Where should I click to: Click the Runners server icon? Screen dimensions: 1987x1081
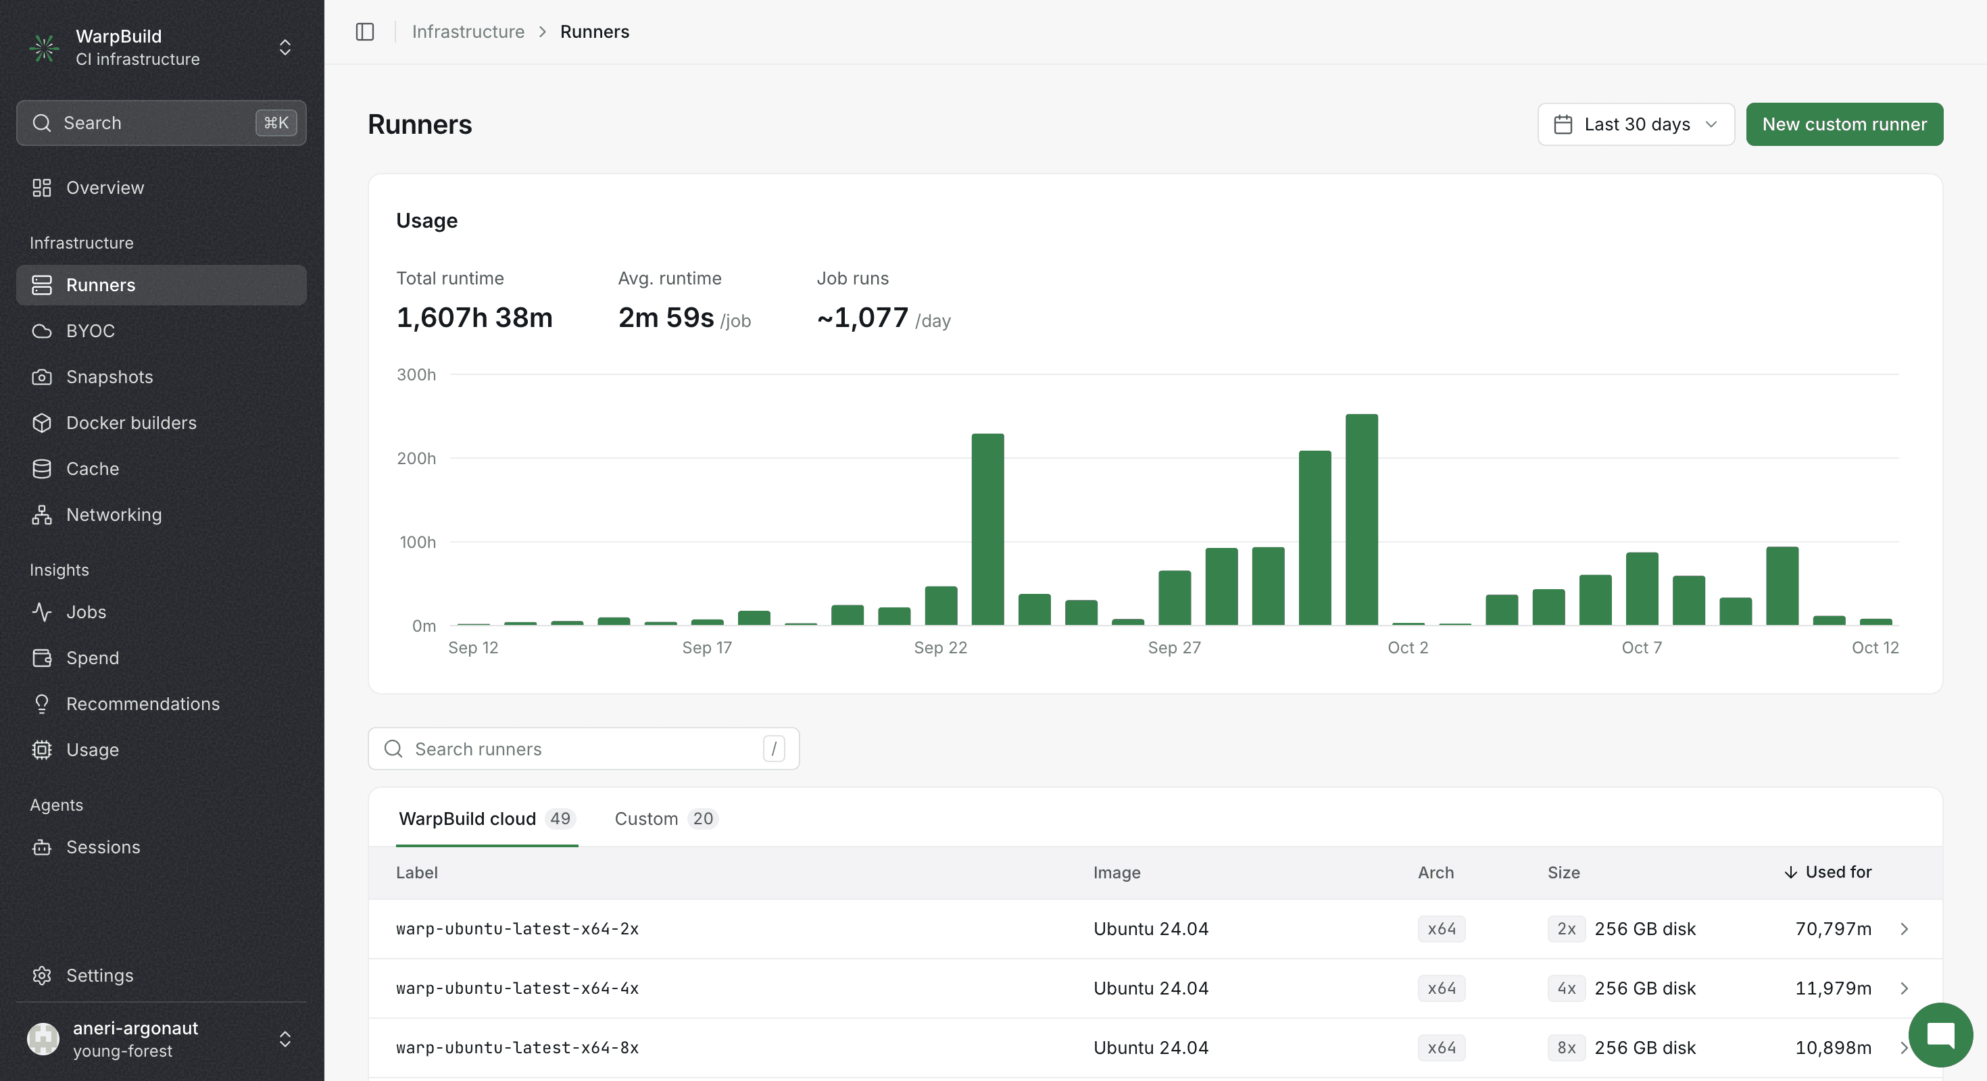click(42, 284)
